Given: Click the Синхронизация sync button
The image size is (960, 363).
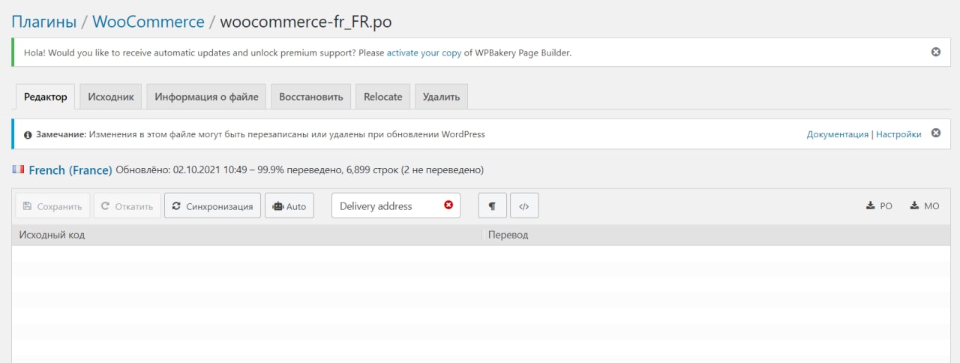Looking at the screenshot, I should point(213,205).
